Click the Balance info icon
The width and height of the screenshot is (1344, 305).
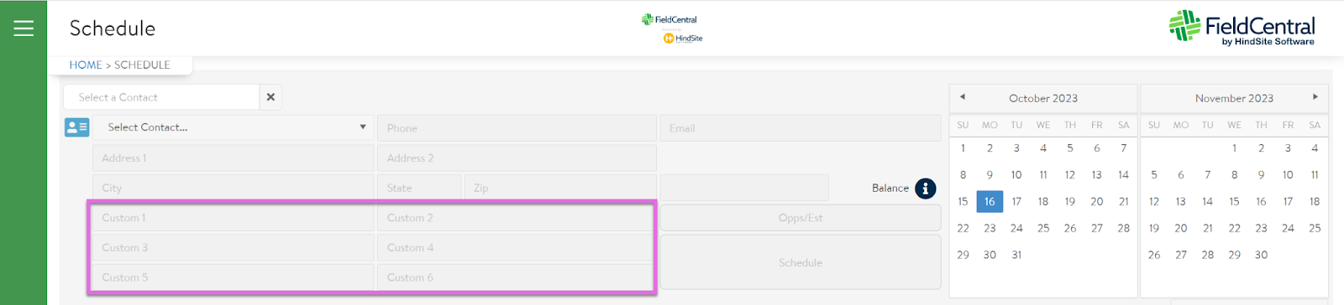(925, 189)
